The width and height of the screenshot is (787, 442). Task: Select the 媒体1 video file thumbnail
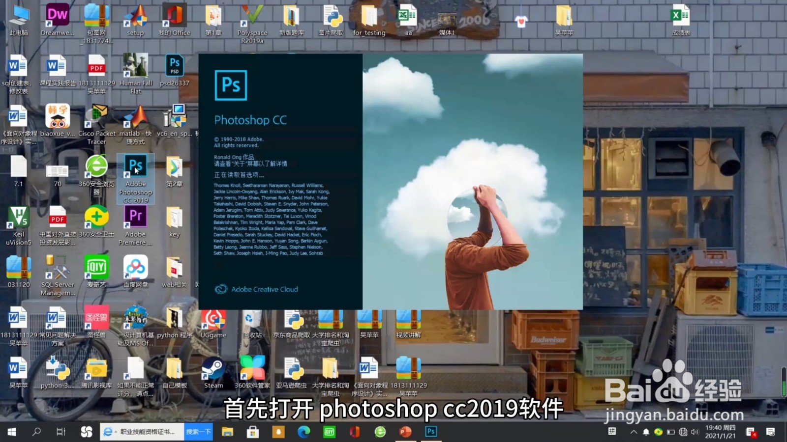(447, 23)
